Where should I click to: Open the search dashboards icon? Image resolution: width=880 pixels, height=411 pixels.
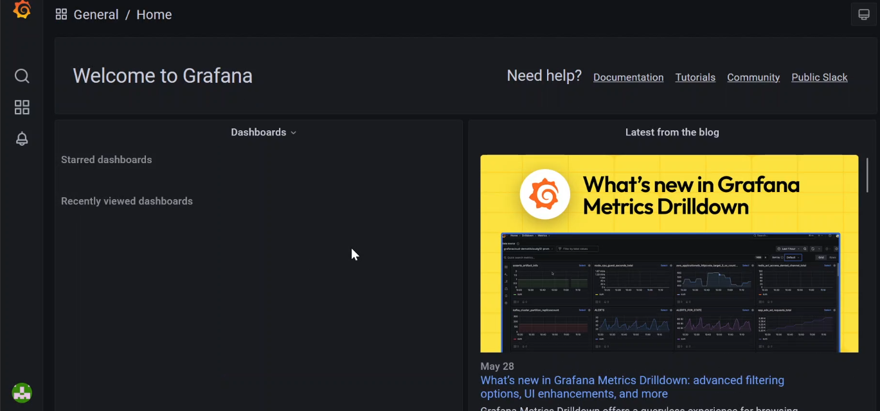22,76
